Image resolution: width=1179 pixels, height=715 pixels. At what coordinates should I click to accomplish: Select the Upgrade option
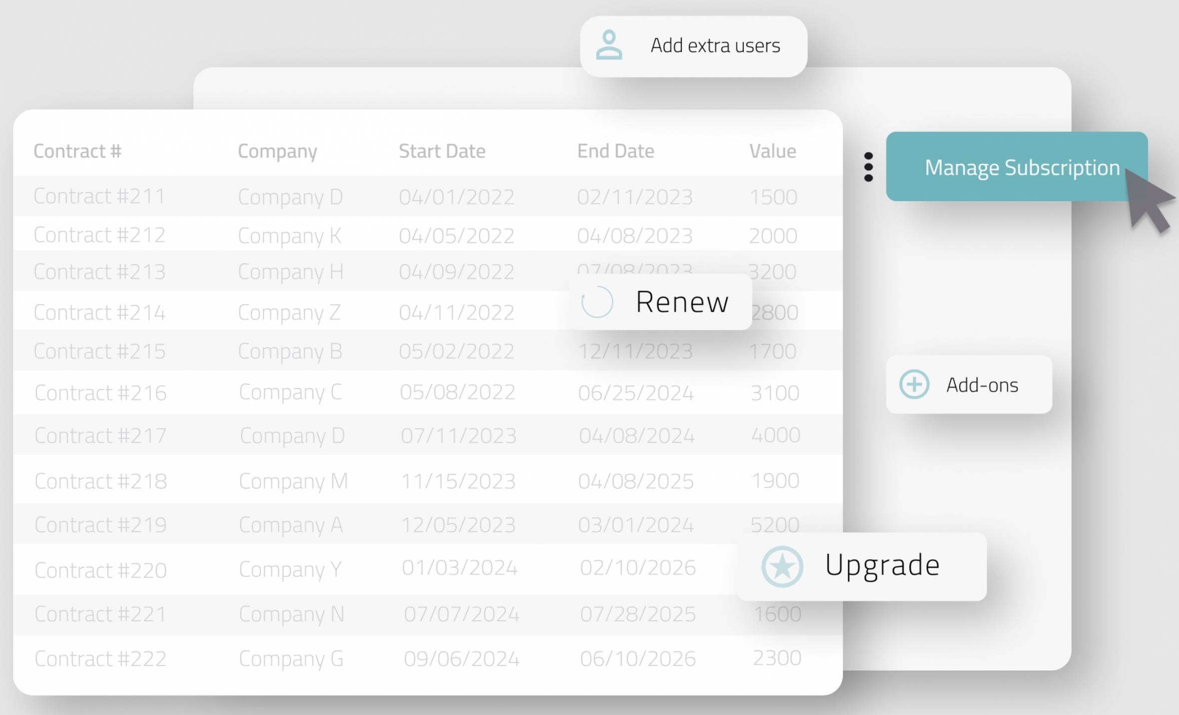[882, 566]
